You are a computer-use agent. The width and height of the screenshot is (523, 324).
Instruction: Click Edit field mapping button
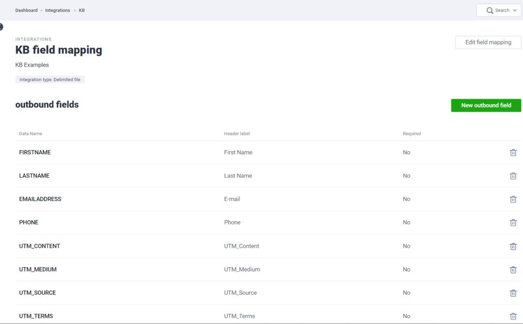click(x=488, y=42)
